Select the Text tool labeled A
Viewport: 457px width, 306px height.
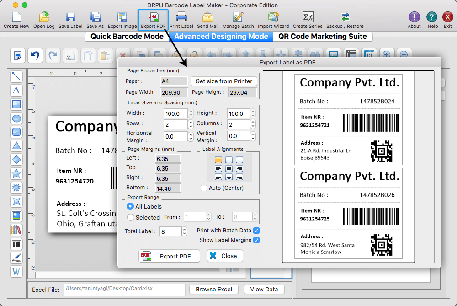point(16,90)
